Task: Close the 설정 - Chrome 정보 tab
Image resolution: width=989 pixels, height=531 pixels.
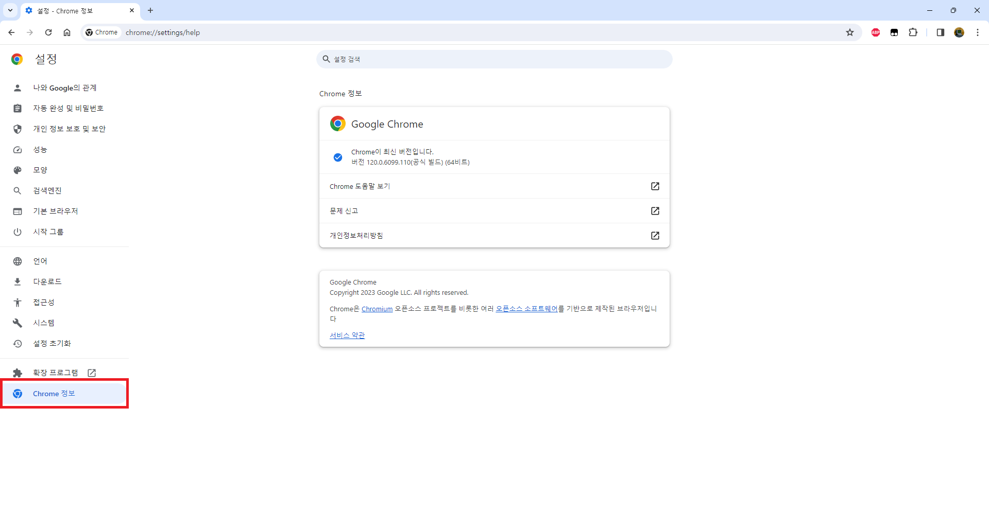Action: (x=132, y=10)
